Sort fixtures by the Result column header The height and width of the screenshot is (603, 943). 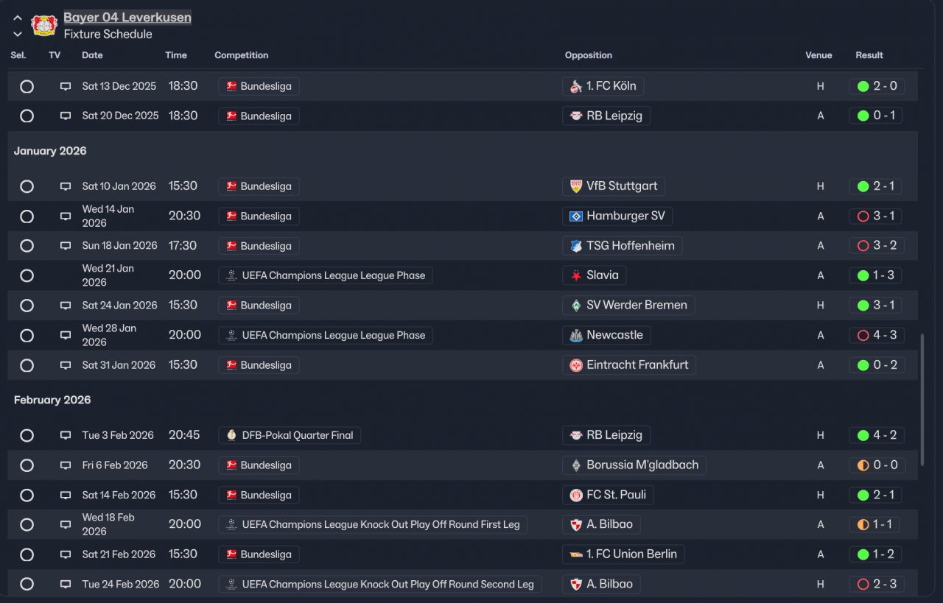coord(869,55)
